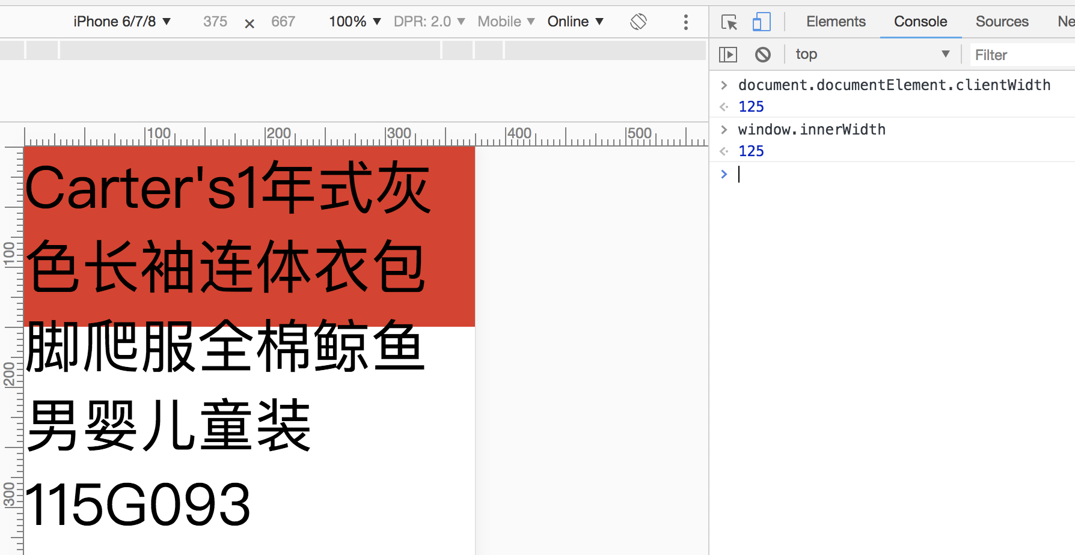Switch to the Elements tab
The width and height of the screenshot is (1075, 555).
[836, 22]
